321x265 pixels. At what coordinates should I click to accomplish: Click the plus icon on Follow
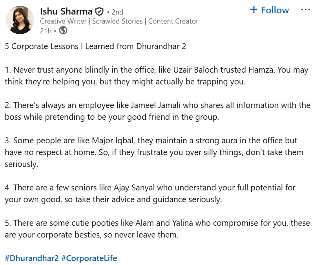[254, 10]
